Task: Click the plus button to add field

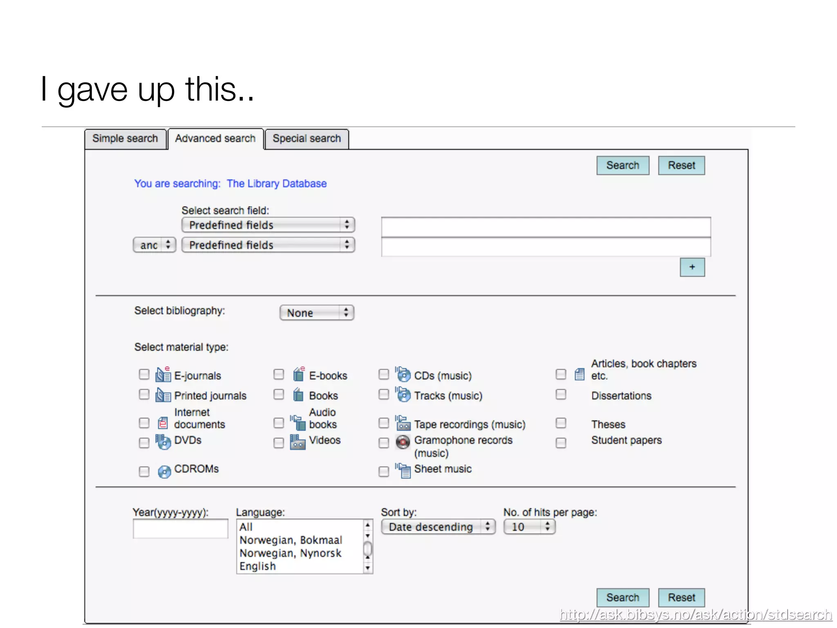Action: (x=692, y=267)
